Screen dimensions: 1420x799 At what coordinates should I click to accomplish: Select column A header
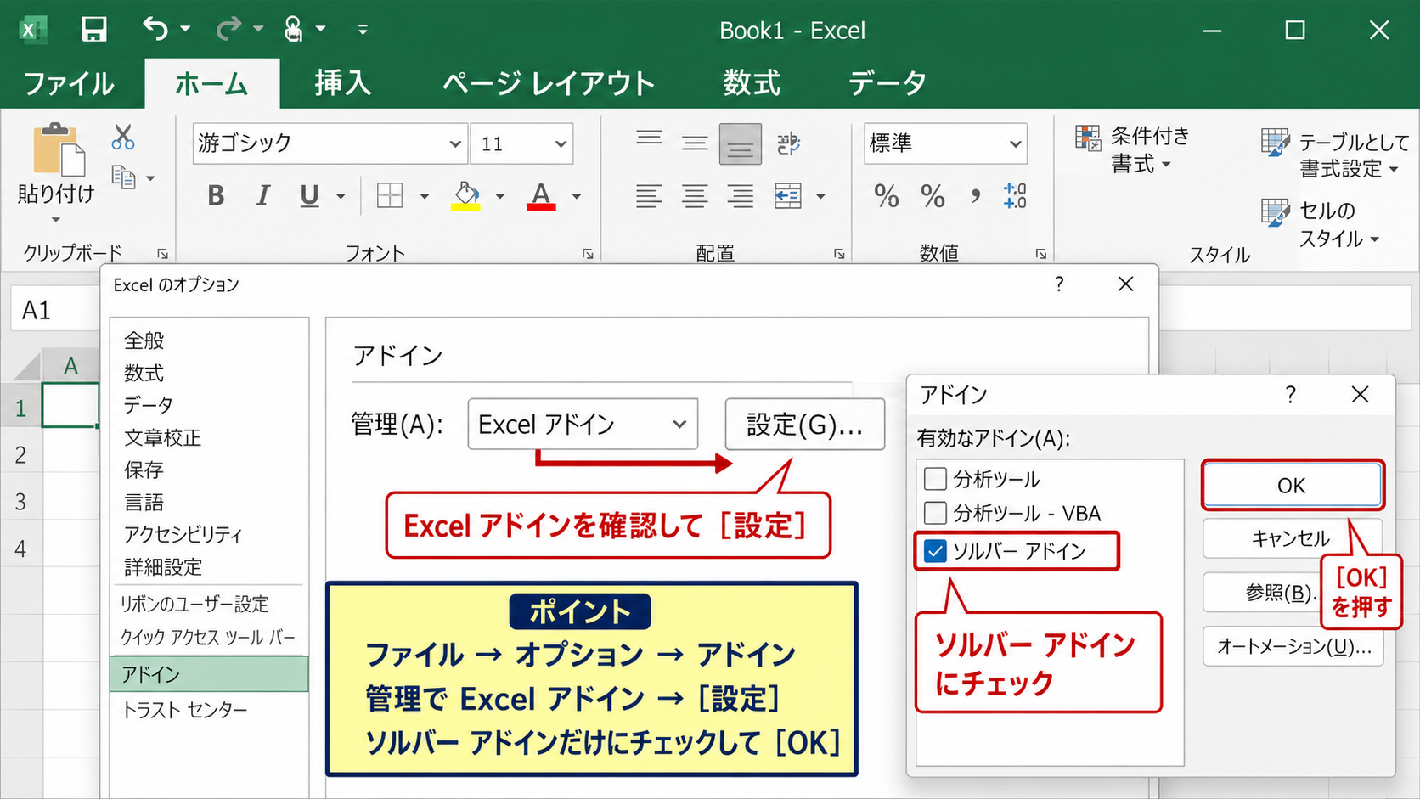[x=70, y=366]
